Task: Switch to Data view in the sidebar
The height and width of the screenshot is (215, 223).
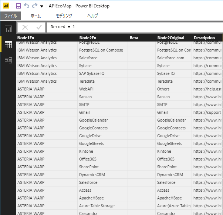Action: tap(8, 44)
